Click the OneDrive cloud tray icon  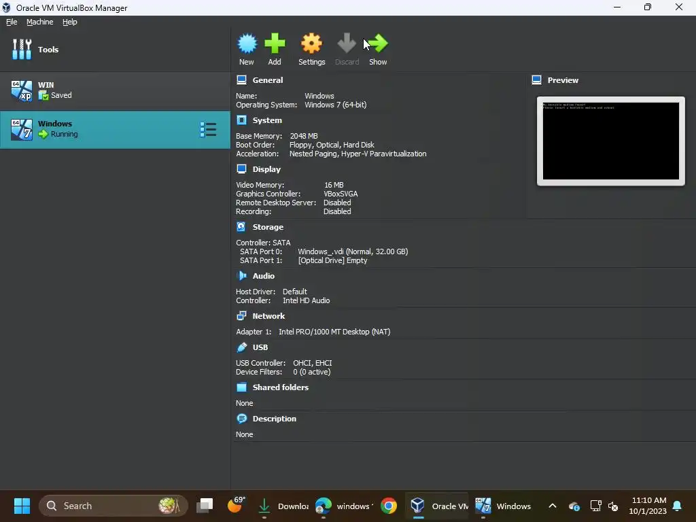[x=574, y=506]
